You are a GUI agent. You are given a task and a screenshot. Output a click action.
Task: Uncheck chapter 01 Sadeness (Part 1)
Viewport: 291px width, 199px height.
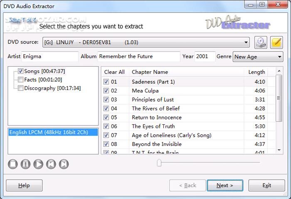click(x=106, y=82)
